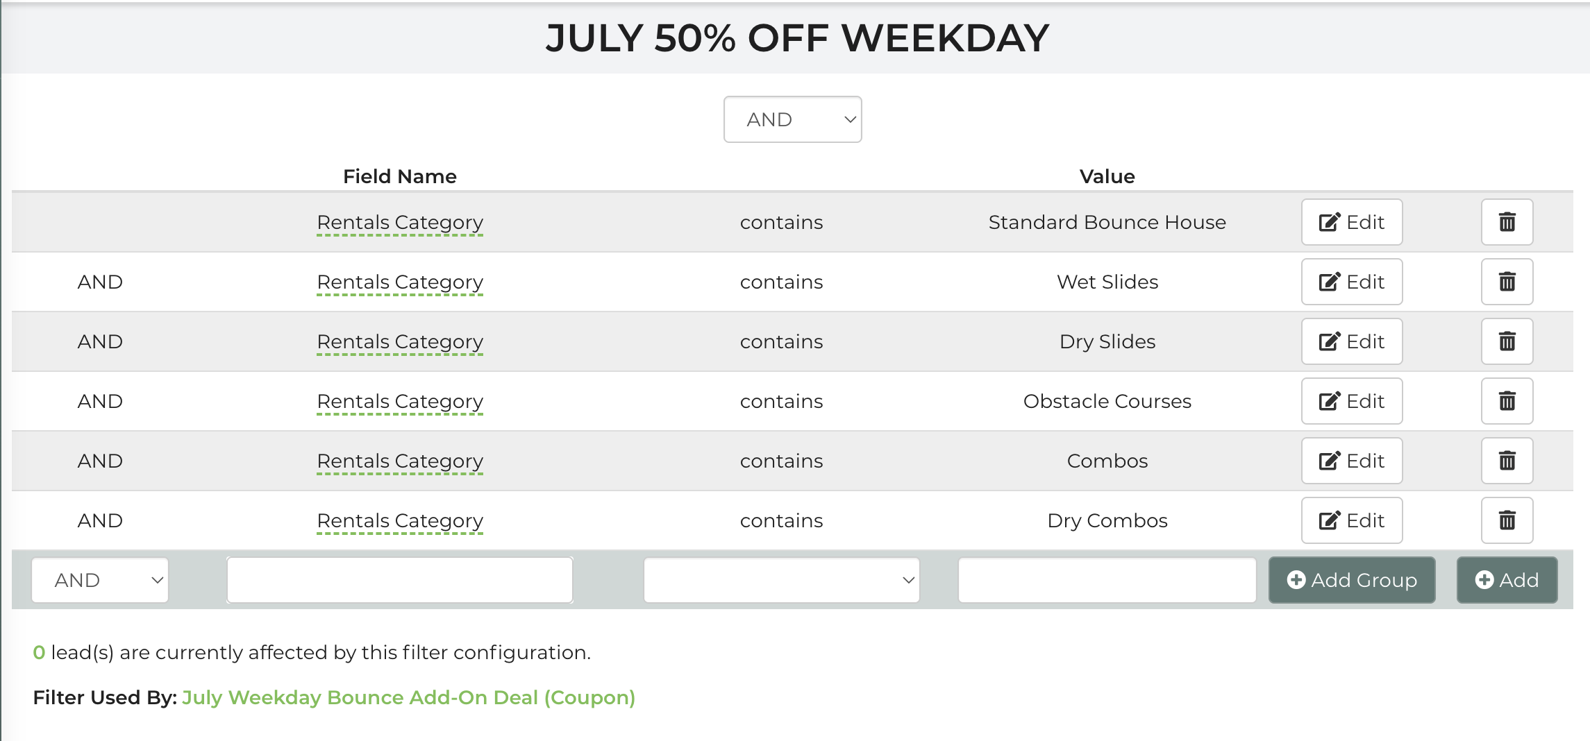Open July Weekday Bounce Add-On Deal link
This screenshot has width=1590, height=741.
click(409, 697)
